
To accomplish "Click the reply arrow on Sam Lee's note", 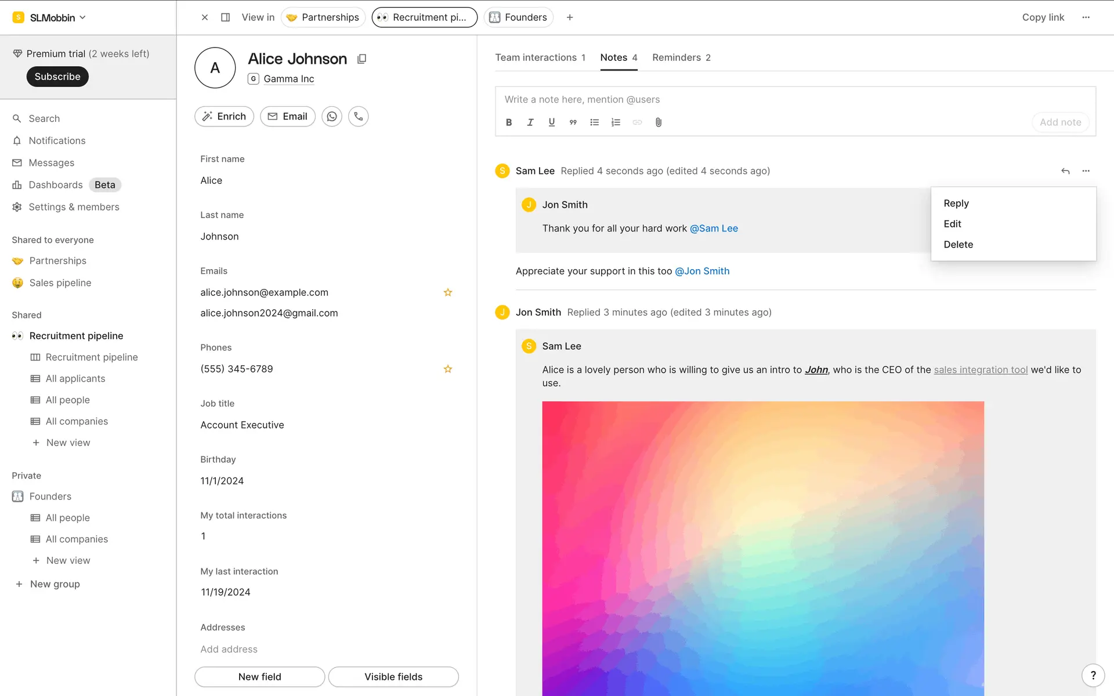I will 1065,171.
